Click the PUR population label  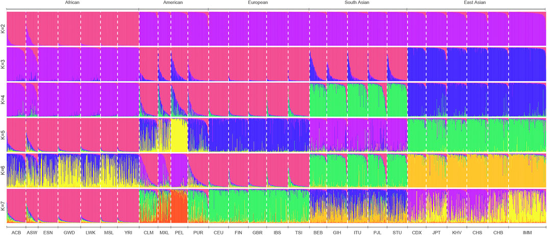198,232
